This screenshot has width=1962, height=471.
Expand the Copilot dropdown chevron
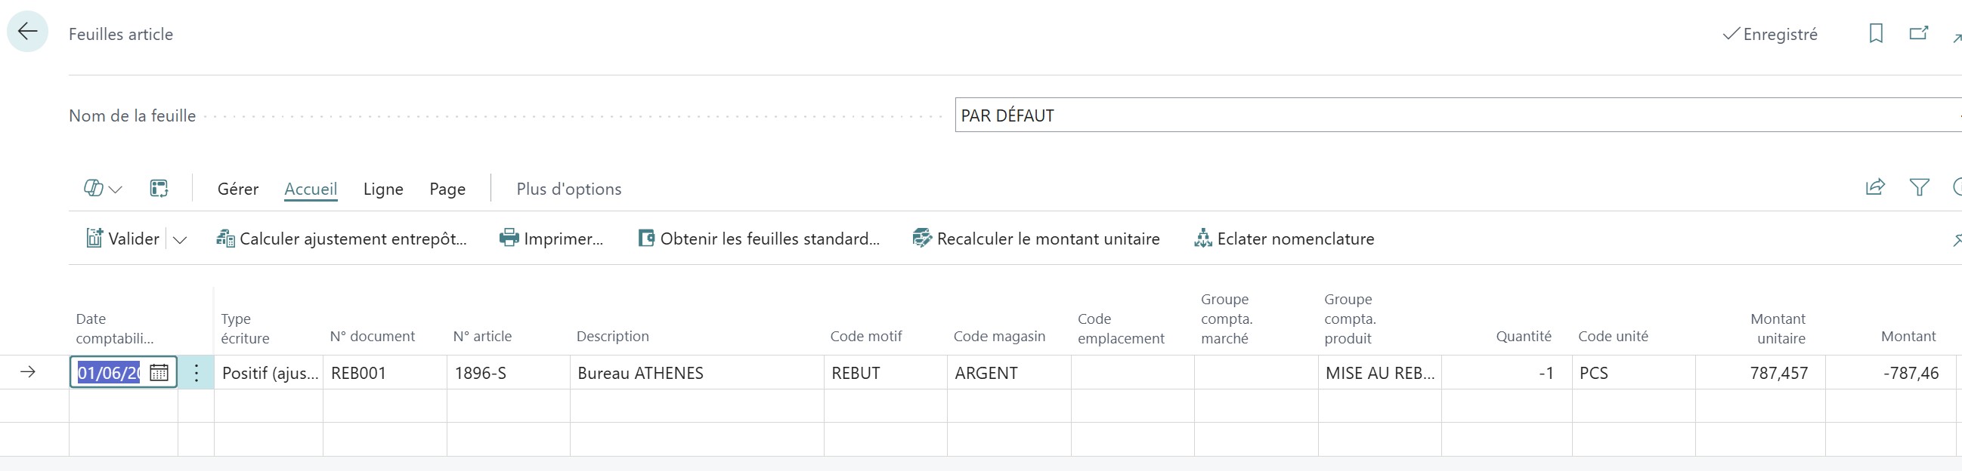[116, 189]
